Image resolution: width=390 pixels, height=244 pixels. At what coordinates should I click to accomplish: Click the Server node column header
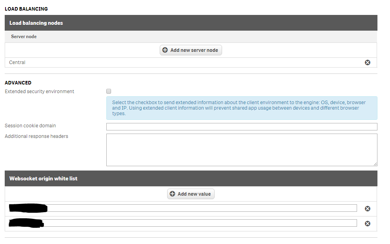pos(24,37)
